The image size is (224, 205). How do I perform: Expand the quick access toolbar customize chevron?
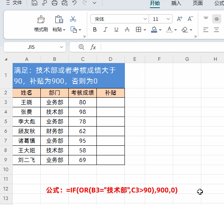click(x=95, y=3)
